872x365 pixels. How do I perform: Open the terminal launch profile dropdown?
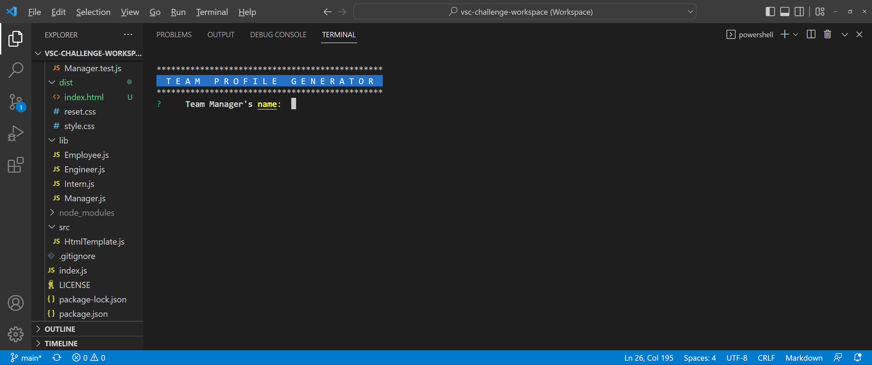tap(796, 34)
